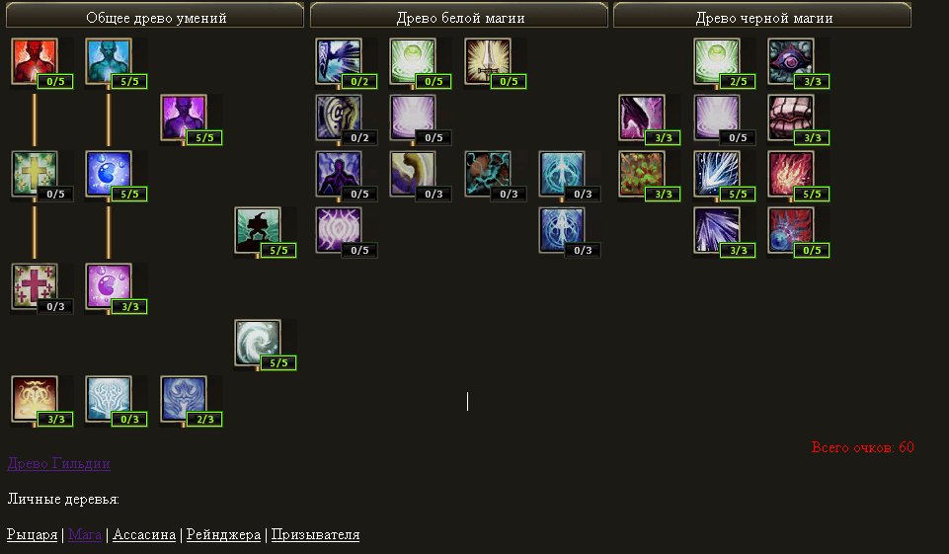This screenshot has width=949, height=554.
Task: Click the green cross skill icon showing 0/5
Action: (x=35, y=174)
